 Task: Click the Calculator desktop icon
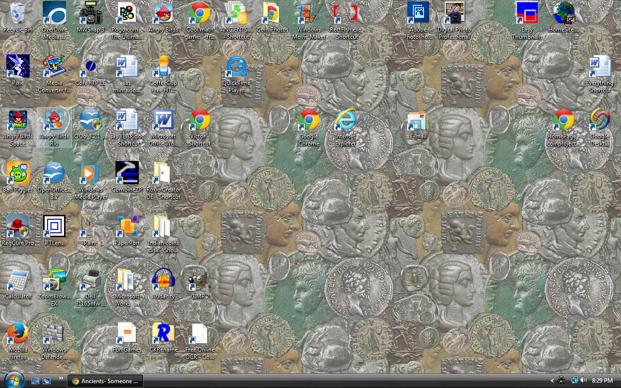pyautogui.click(x=18, y=280)
